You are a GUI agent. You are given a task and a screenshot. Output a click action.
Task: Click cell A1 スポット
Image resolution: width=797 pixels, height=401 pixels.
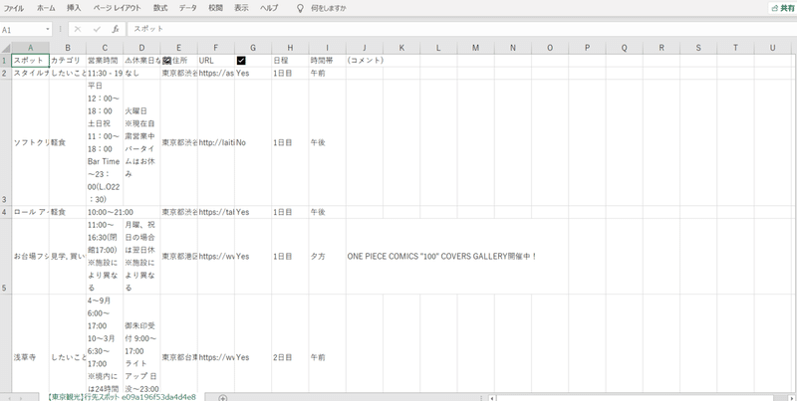coord(31,61)
